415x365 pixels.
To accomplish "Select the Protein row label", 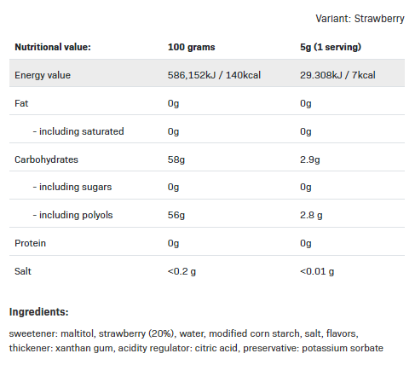I will (x=30, y=243).
